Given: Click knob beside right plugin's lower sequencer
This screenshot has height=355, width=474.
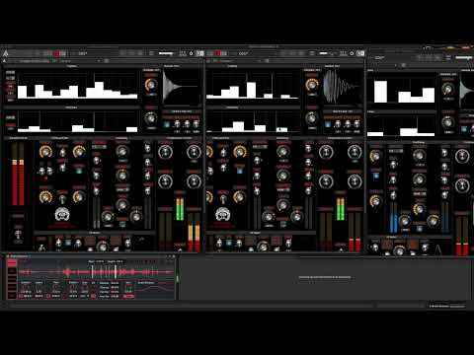Looking at the screenshot, I should tap(448, 122).
